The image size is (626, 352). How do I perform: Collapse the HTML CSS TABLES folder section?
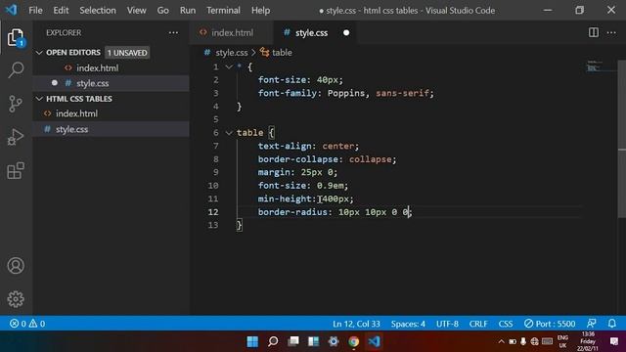39,99
